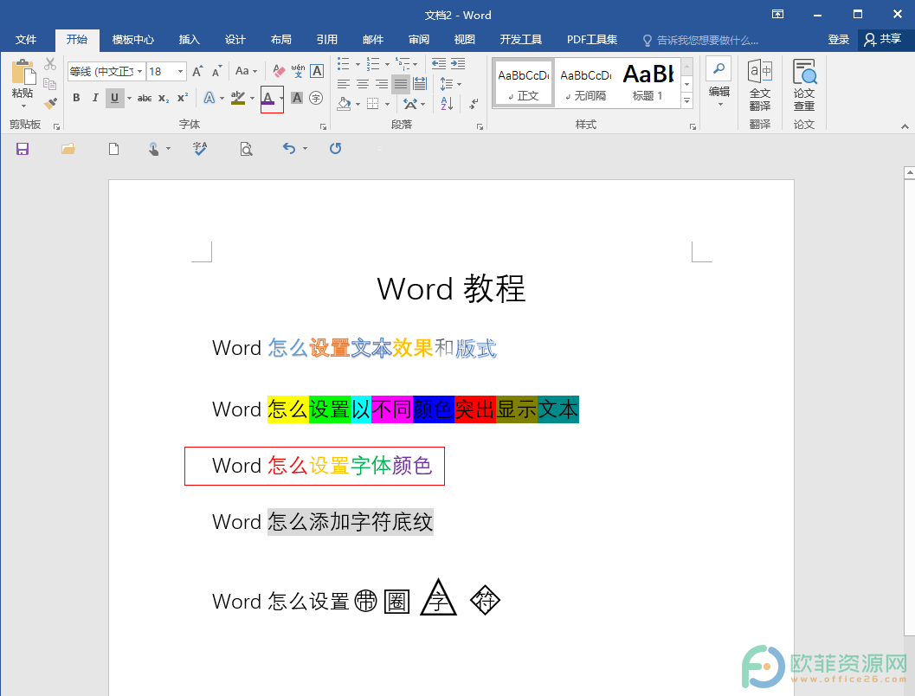Image resolution: width=915 pixels, height=696 pixels.
Task: Switch to the 设计 tab
Action: 235,40
